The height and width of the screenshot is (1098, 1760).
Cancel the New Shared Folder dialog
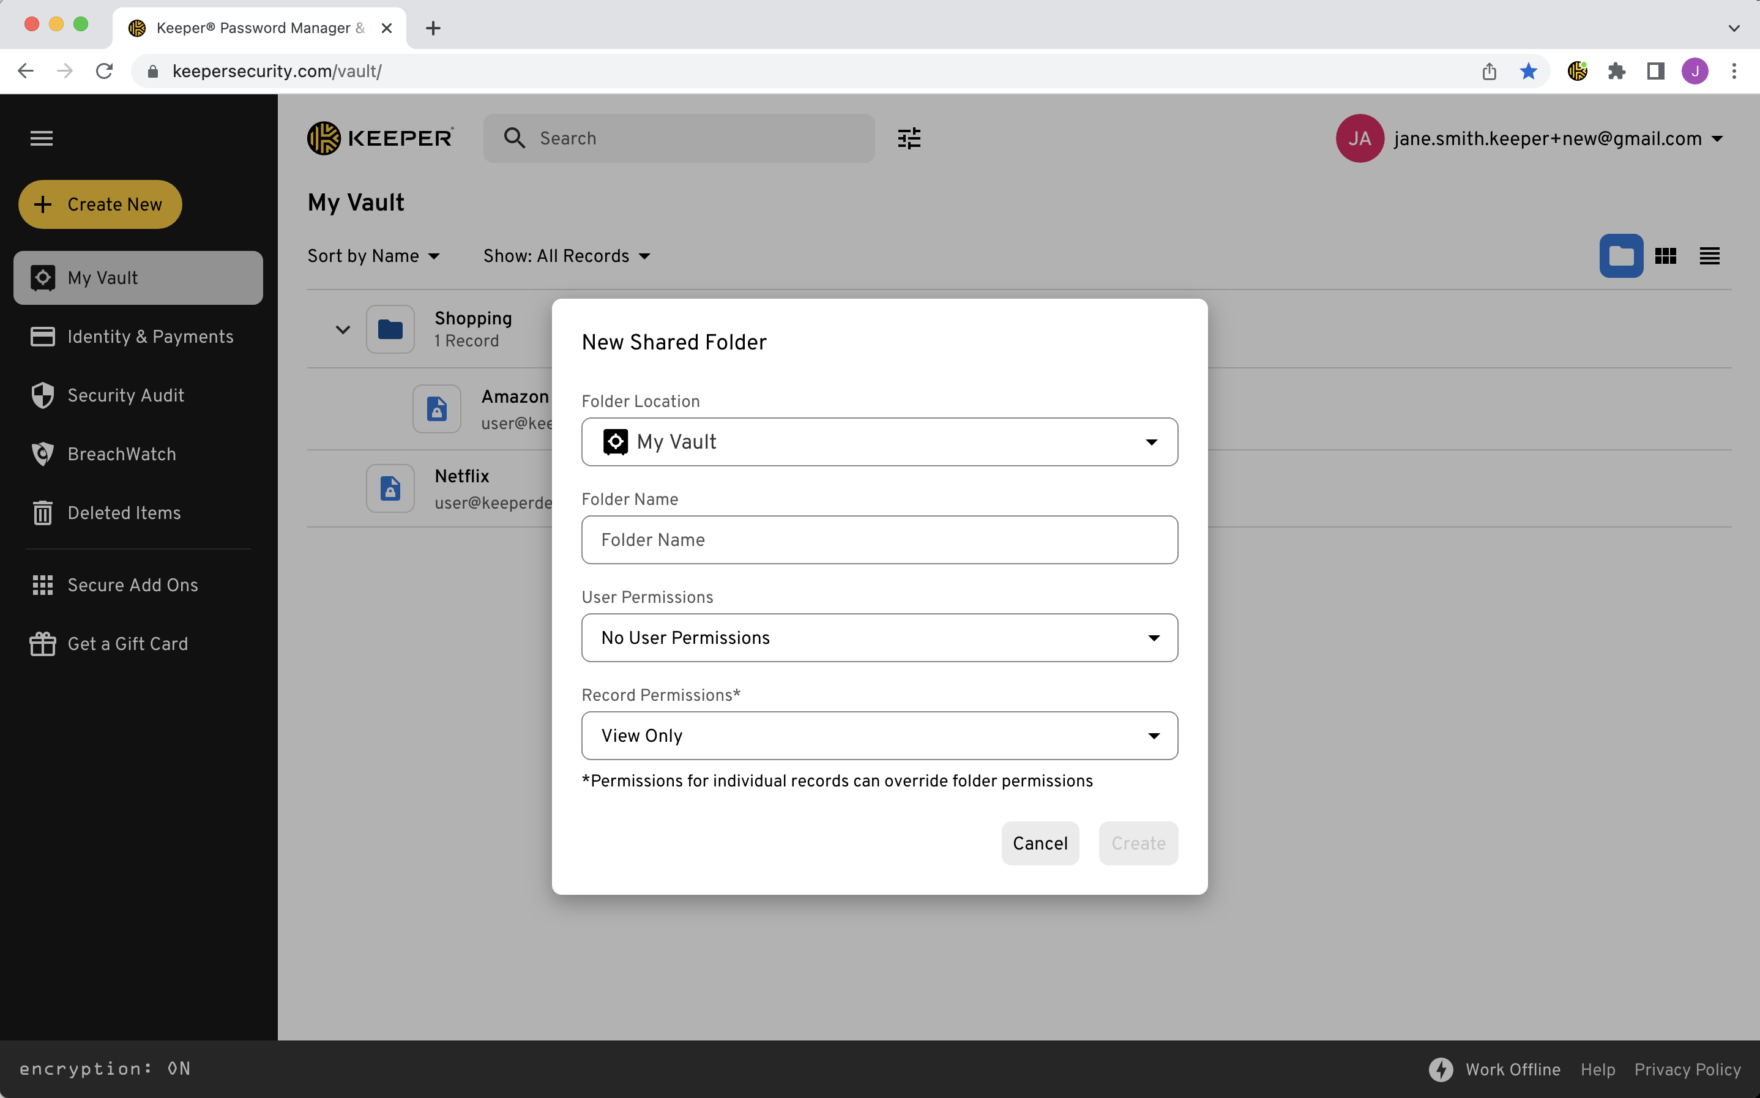(1040, 843)
